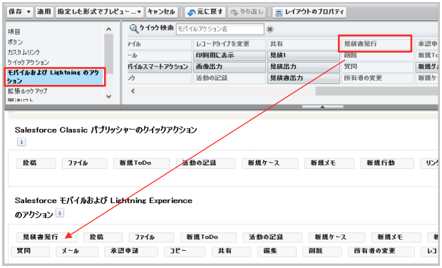Screen dimensions: 442x268
Task: Click the 保存 (Save) button
Action: (x=16, y=12)
